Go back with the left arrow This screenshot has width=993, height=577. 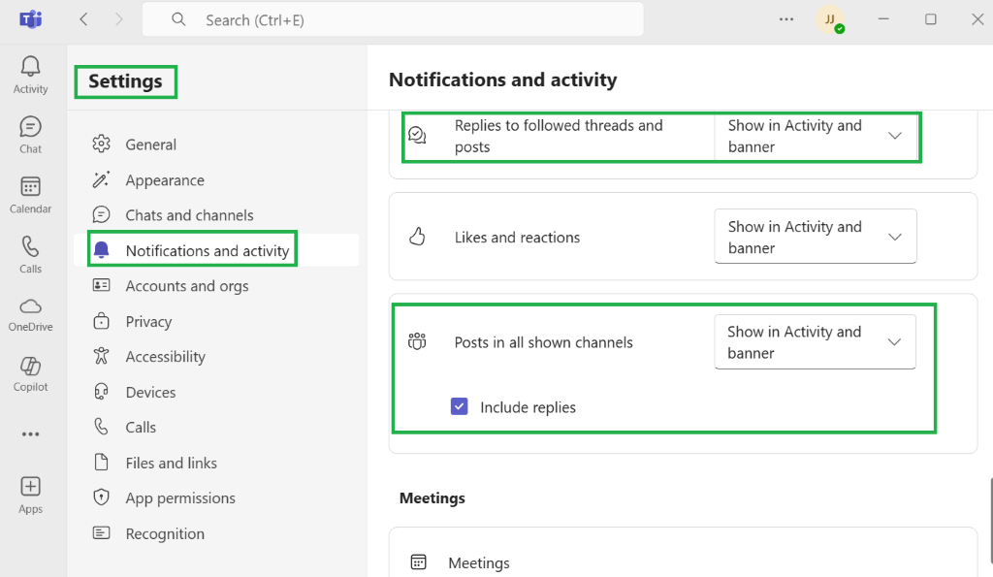tap(83, 19)
